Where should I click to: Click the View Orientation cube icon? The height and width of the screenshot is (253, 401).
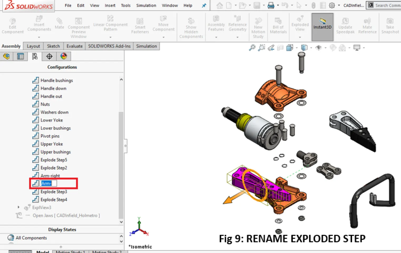(290, 48)
